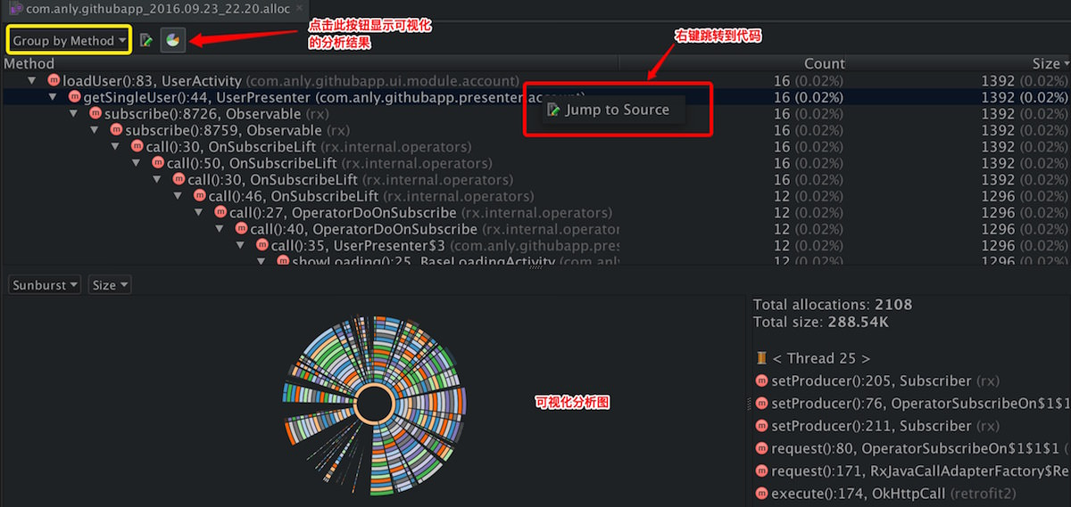
Task: Click method icon of execute():174 OkHttpCall
Action: [761, 493]
